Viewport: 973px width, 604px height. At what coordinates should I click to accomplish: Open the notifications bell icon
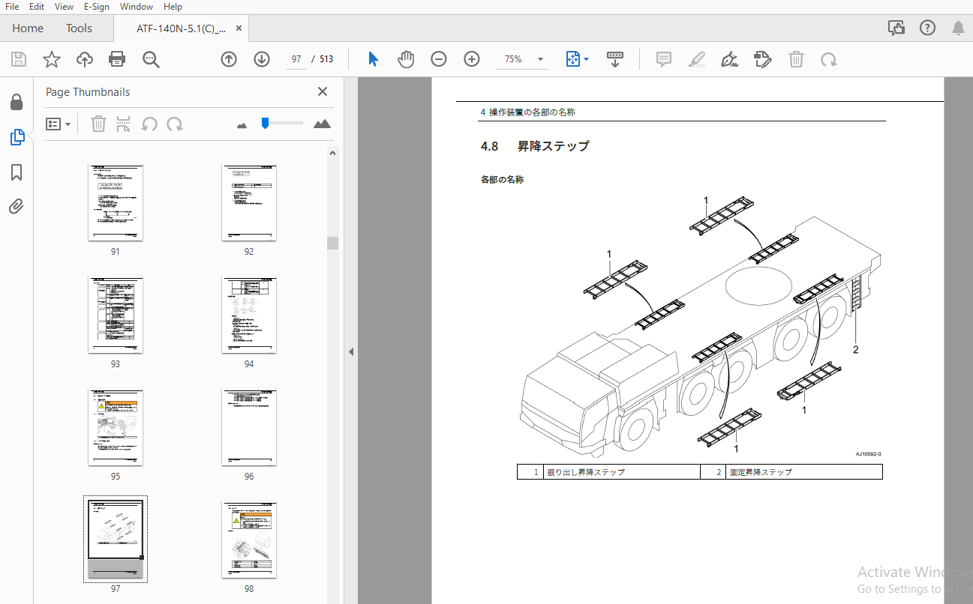pyautogui.click(x=958, y=28)
